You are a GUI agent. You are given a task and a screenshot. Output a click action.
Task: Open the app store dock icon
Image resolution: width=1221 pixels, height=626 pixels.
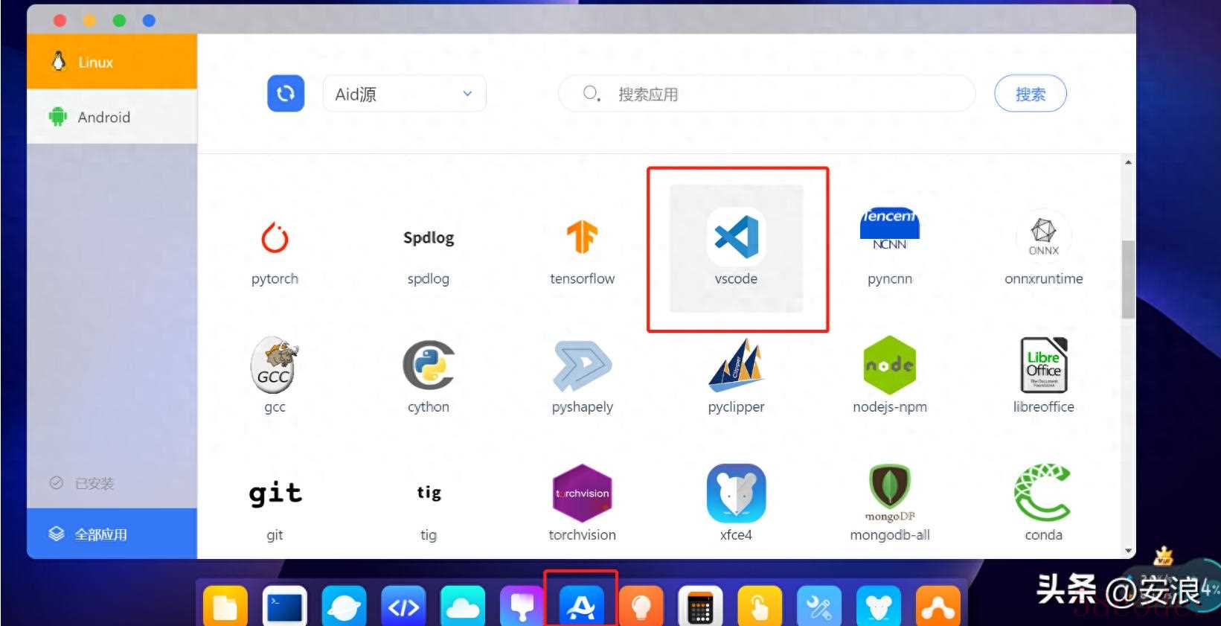tap(581, 607)
